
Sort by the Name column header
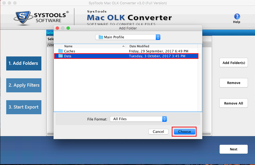pyautogui.click(x=68, y=46)
